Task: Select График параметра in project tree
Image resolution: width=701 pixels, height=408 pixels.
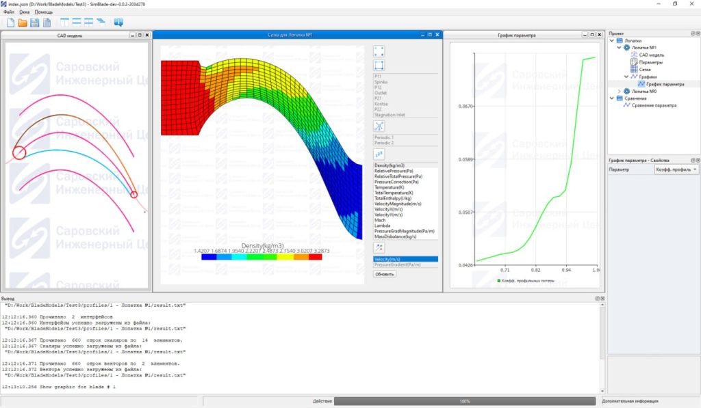Action: tap(665, 84)
